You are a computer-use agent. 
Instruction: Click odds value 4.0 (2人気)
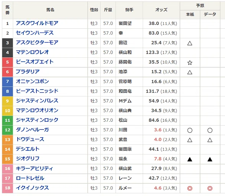[x=165, y=139]
